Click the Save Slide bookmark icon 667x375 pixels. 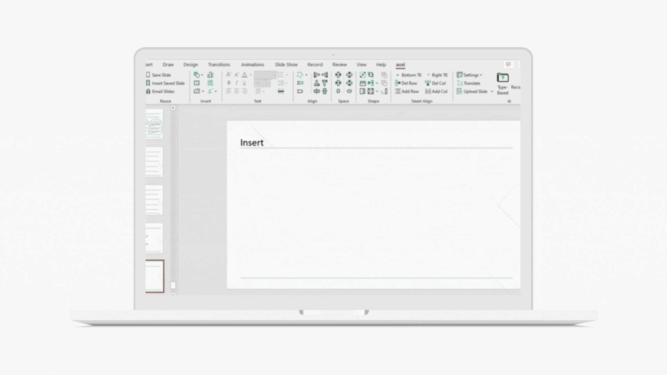point(148,75)
